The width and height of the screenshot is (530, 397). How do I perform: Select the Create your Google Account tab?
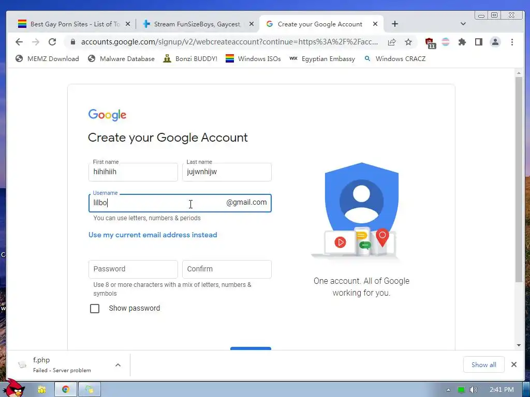(x=320, y=24)
